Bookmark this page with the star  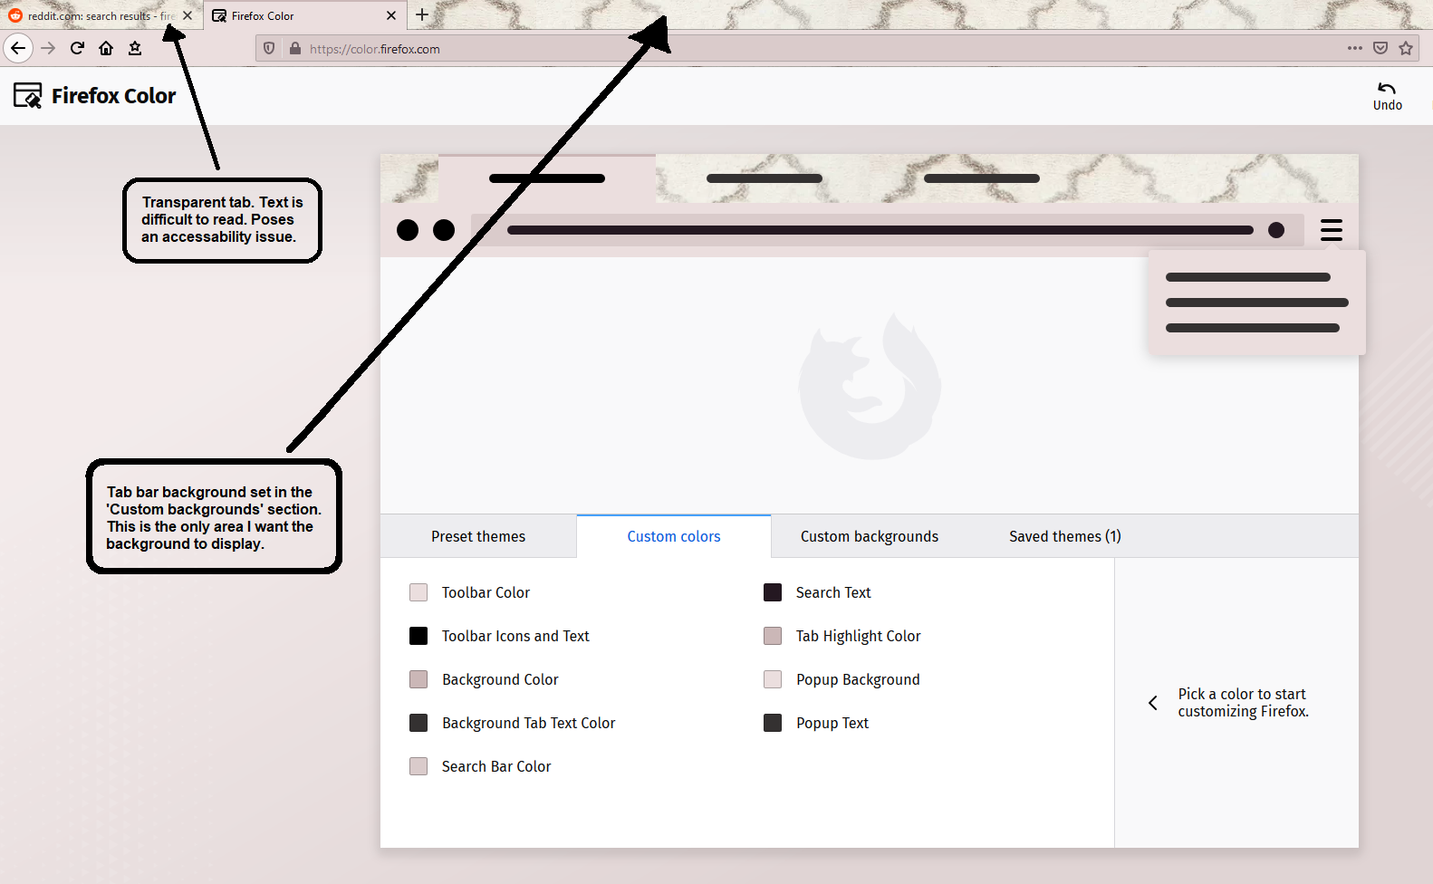(1406, 48)
